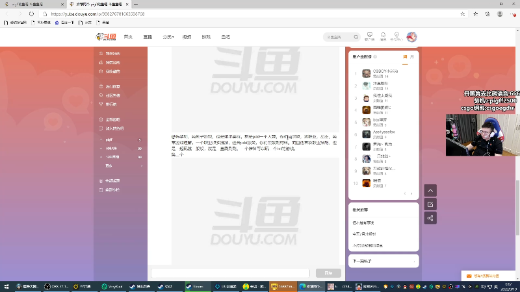Open the user avatar menu in Douyu header
The image size is (520, 292).
(411, 37)
